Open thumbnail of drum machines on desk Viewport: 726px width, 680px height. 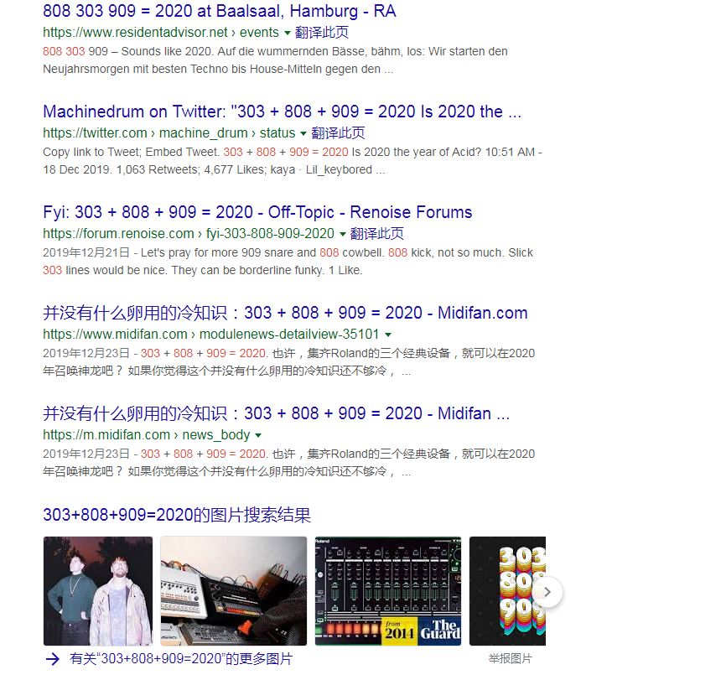(233, 590)
